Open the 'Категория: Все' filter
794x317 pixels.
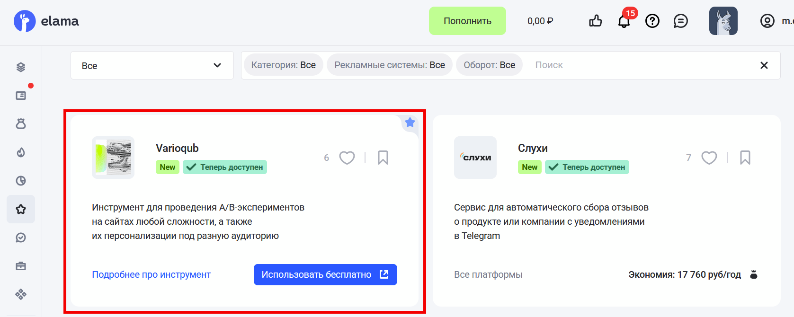pyautogui.click(x=283, y=65)
